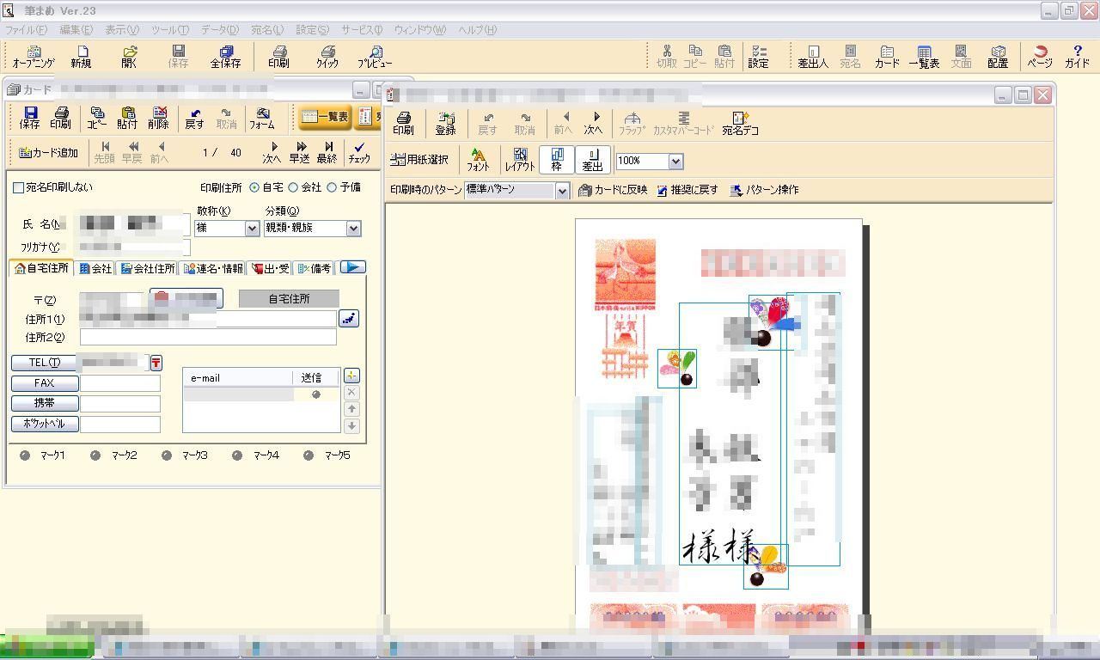Open フォント font settings icon
Viewport: 1100px width, 660px height.
[x=478, y=160]
